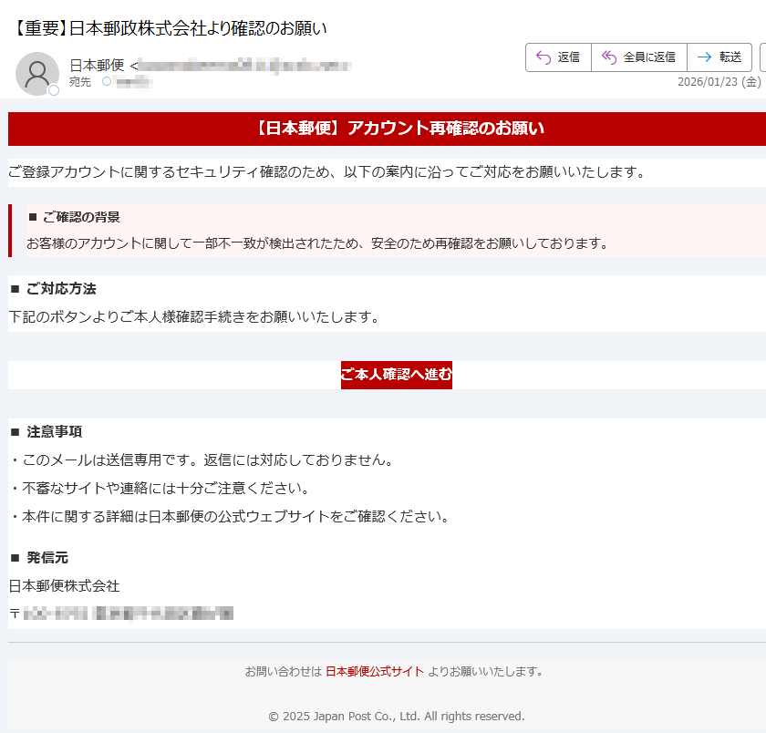Select the sender name 日本郵便
Screen dimensions: 766x733
click(97, 66)
